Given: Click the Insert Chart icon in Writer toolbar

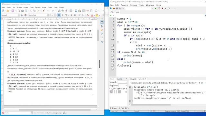Looking at the screenshot, I should click(80, 11).
